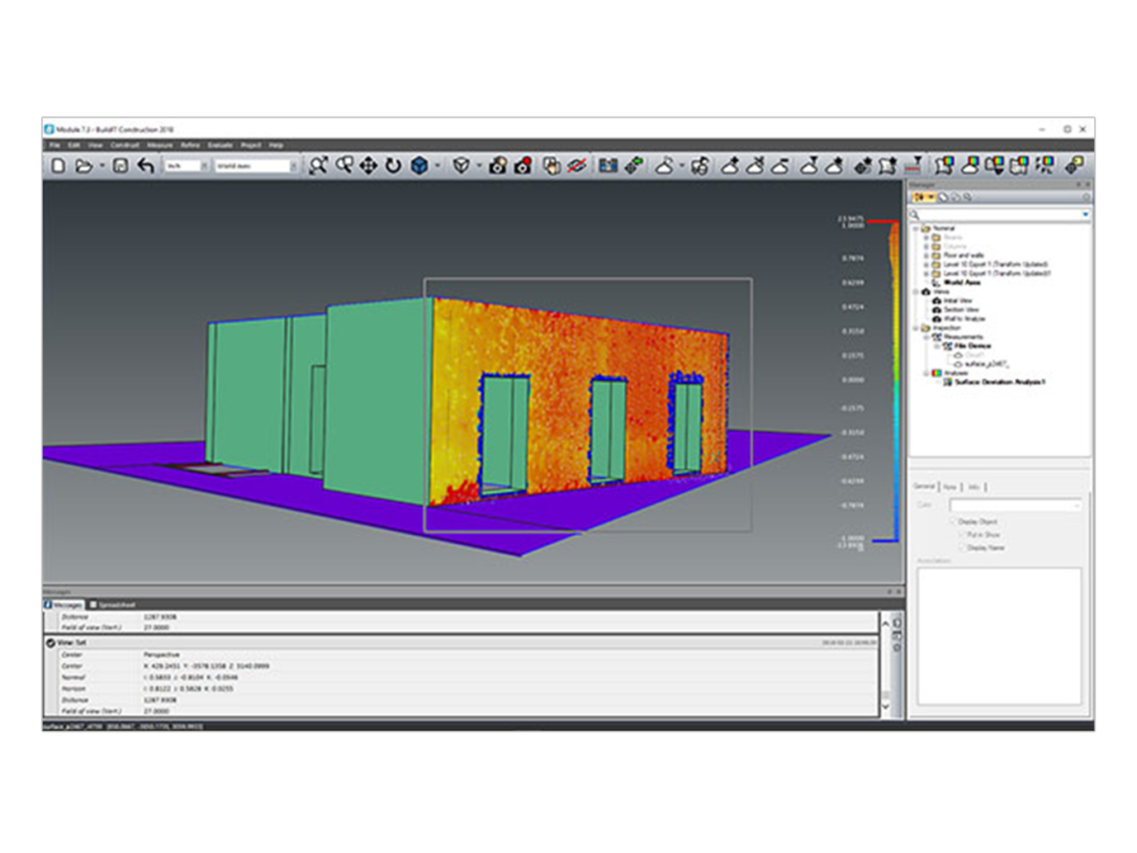Expand the Floor and walls folder
Screen dimensions: 1137x853
coord(926,256)
